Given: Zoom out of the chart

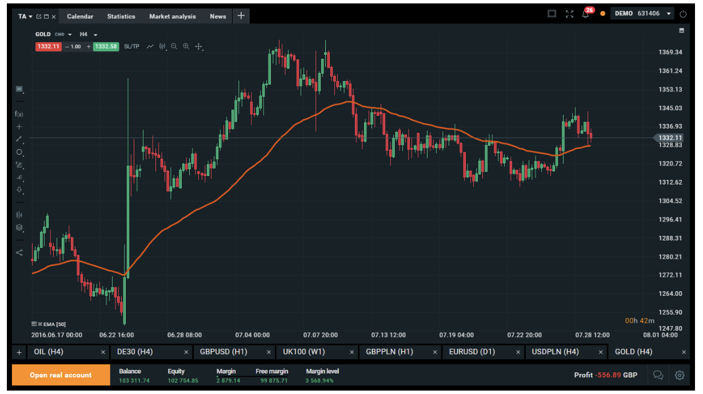Looking at the screenshot, I should (174, 46).
